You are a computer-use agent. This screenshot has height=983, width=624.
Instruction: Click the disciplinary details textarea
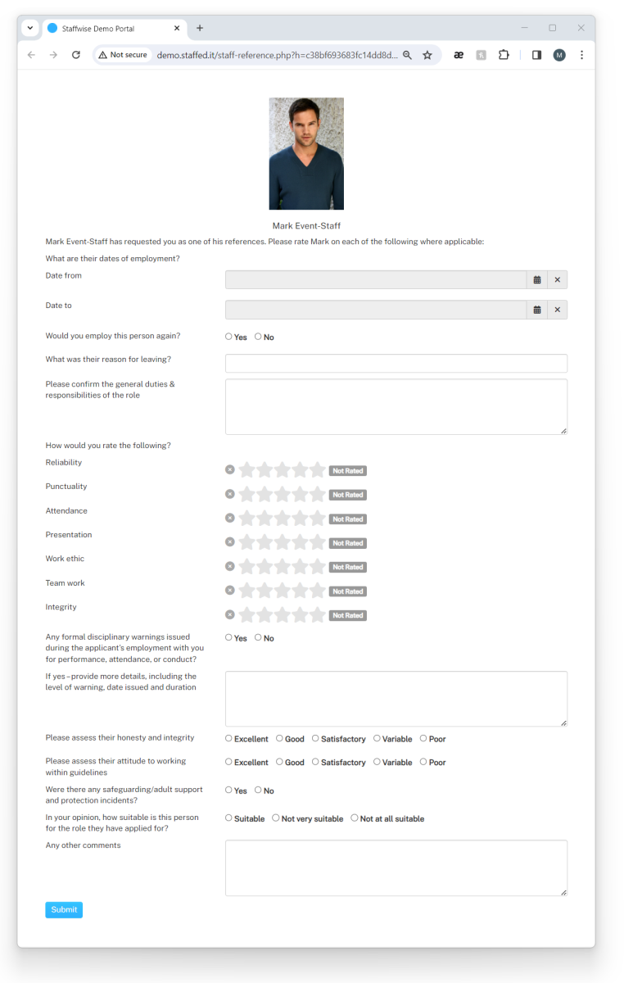click(396, 699)
